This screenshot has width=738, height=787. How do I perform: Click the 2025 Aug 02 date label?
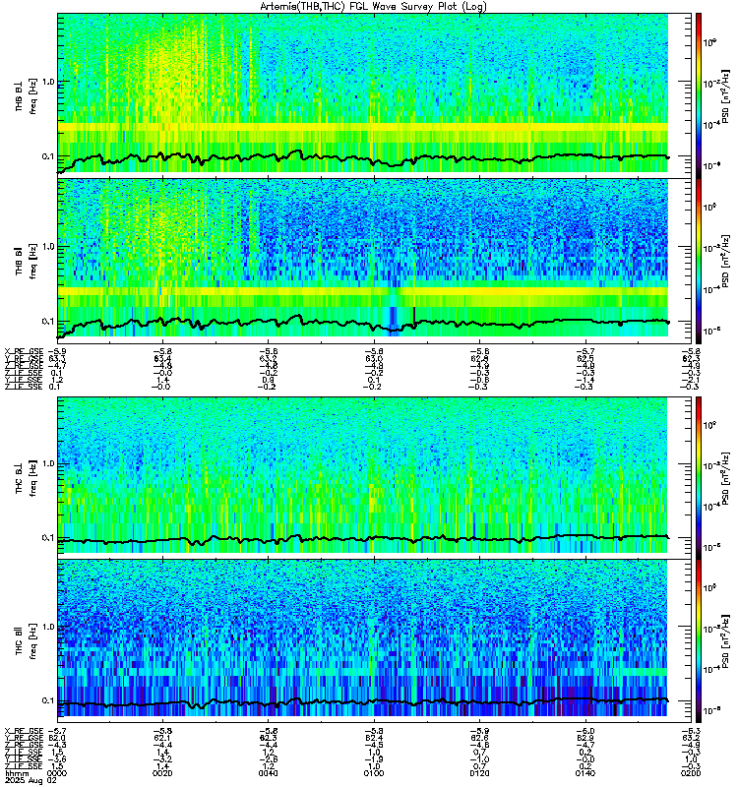pyautogui.click(x=31, y=780)
